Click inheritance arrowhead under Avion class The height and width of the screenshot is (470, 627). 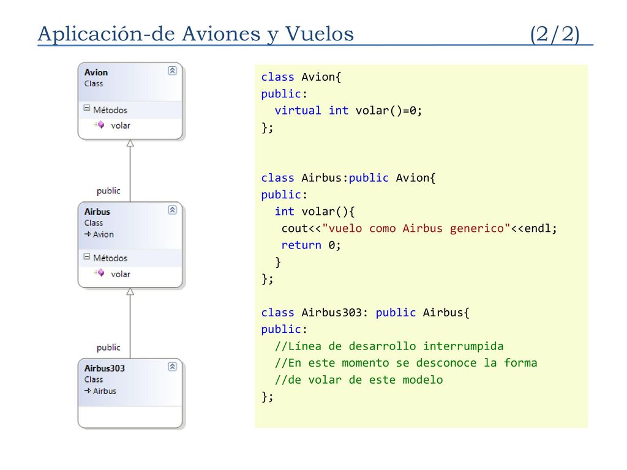(x=130, y=143)
